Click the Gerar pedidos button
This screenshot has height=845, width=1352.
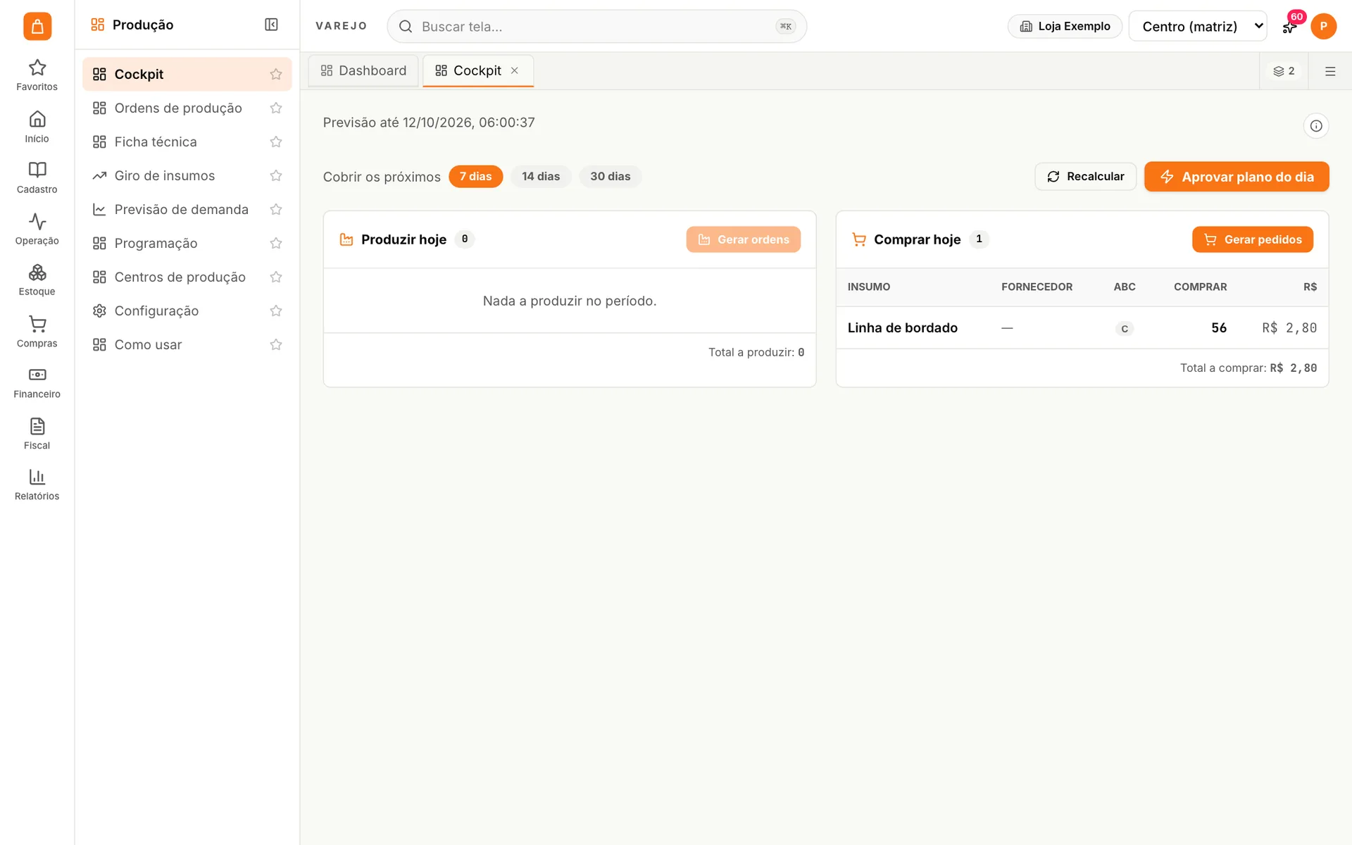pyautogui.click(x=1252, y=239)
